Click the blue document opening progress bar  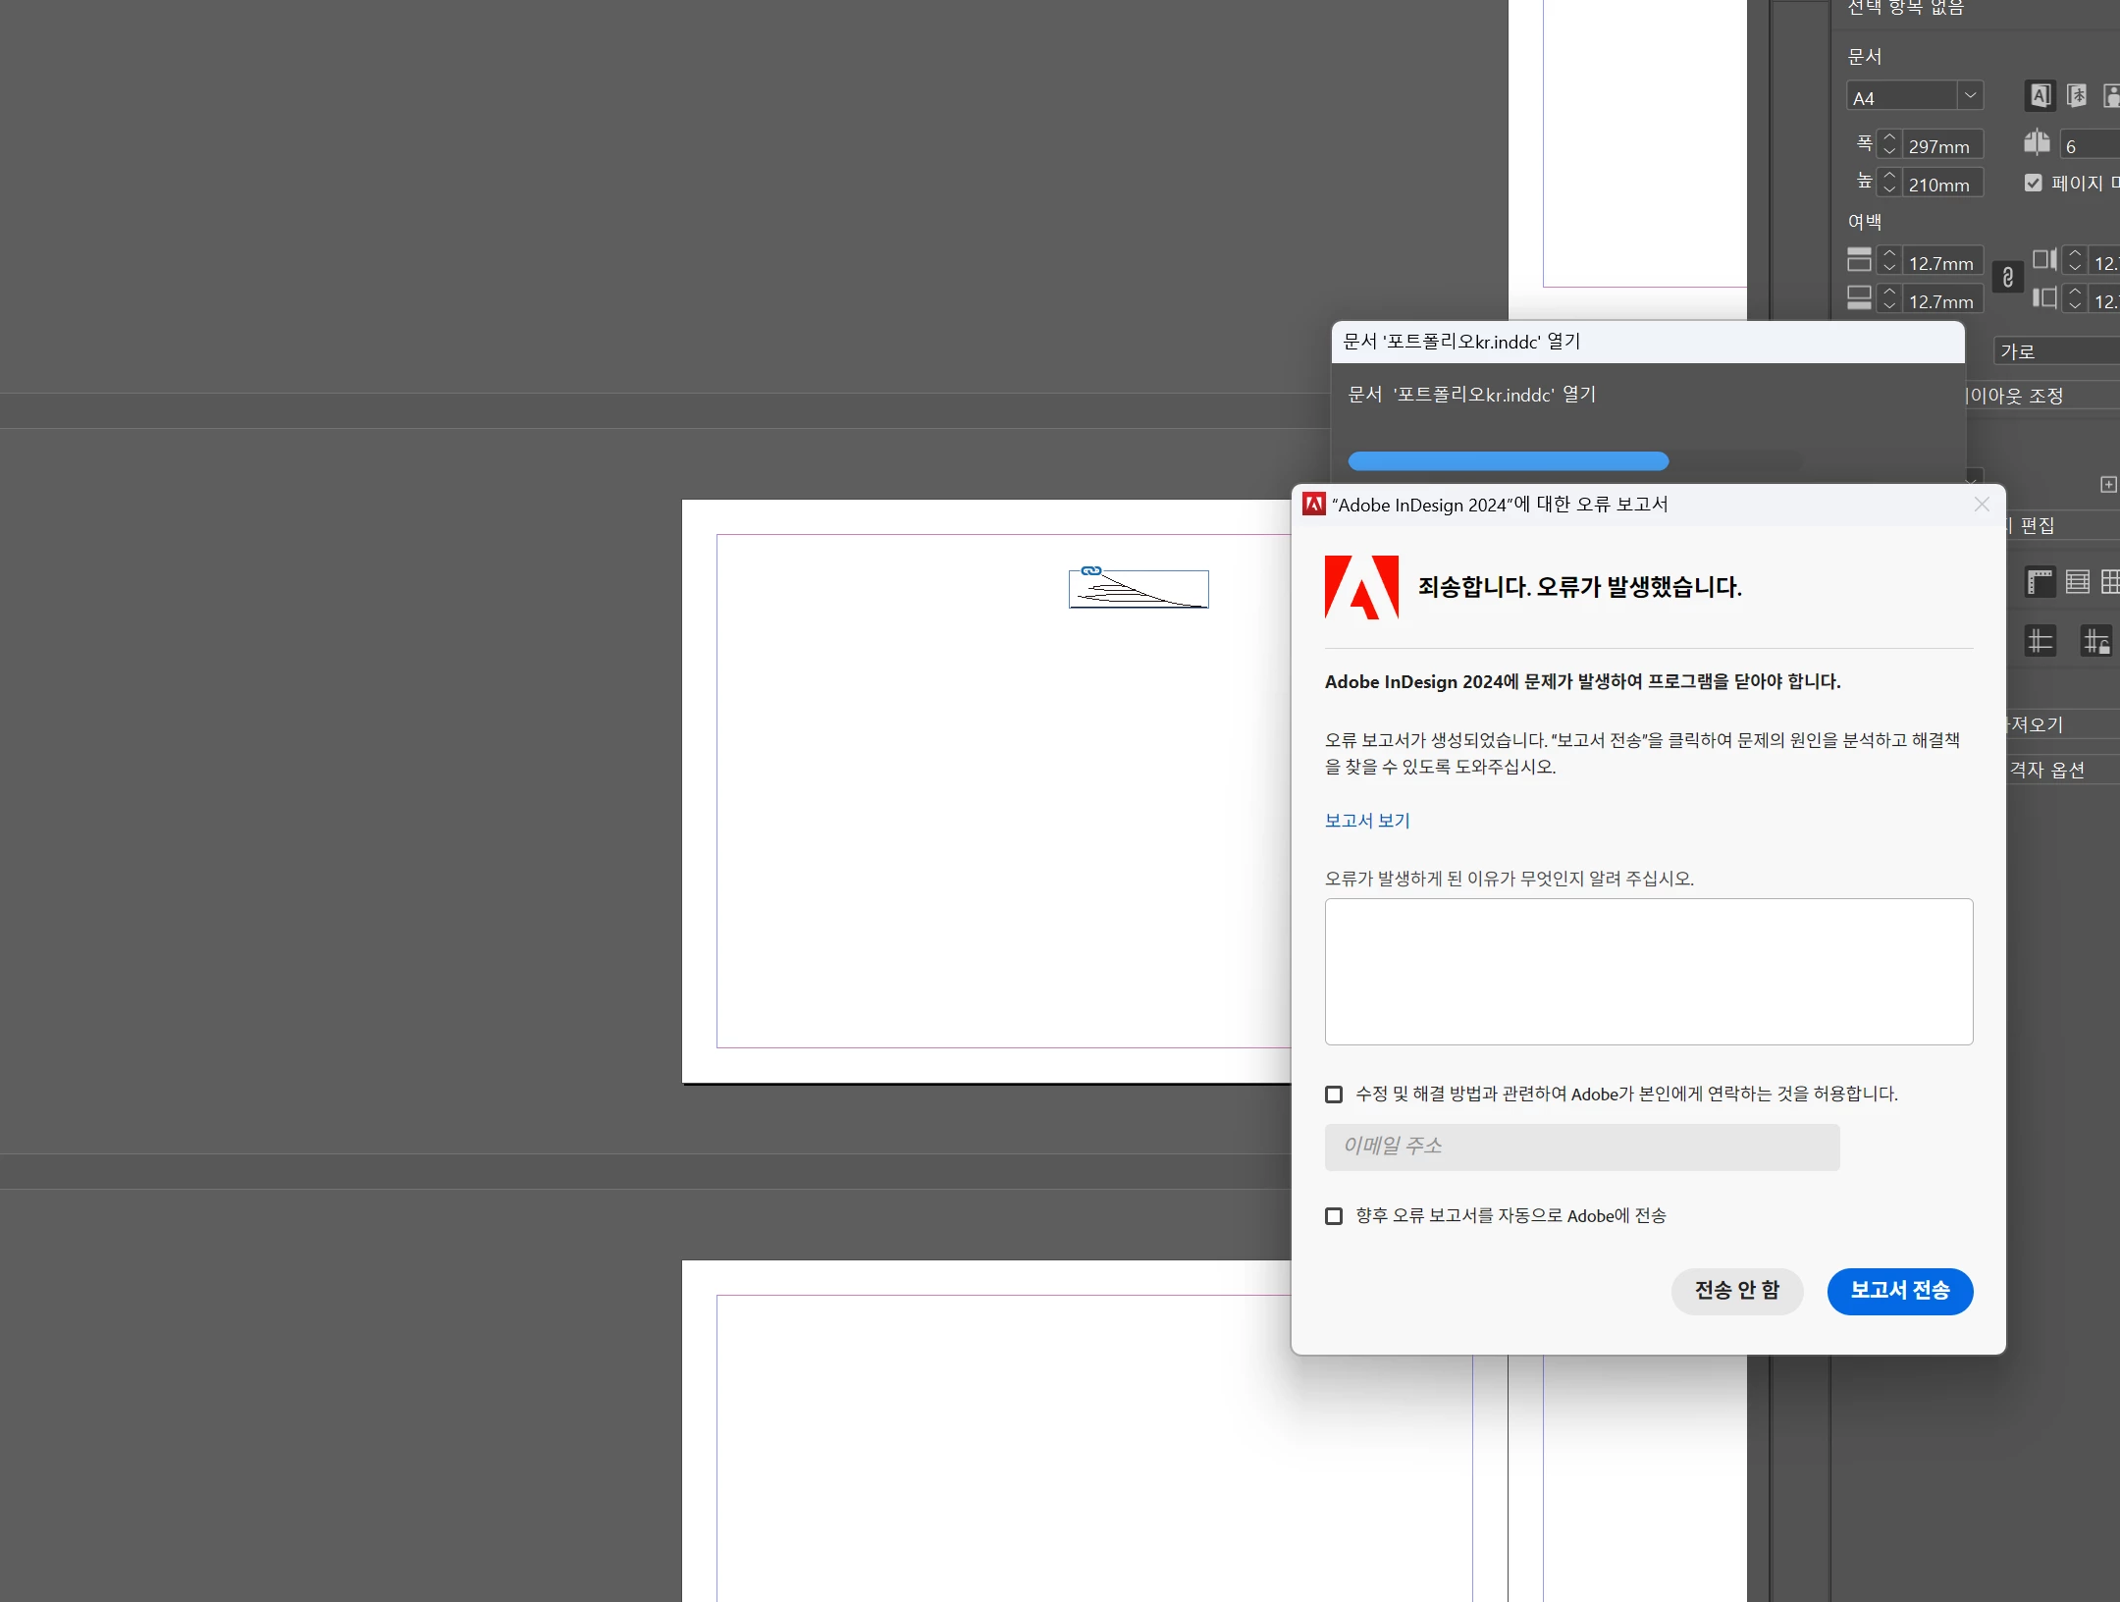click(x=1508, y=460)
